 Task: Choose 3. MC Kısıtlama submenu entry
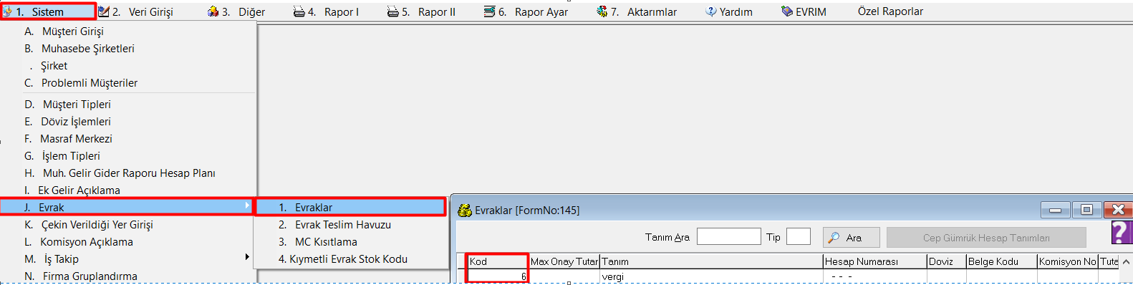coord(351,242)
